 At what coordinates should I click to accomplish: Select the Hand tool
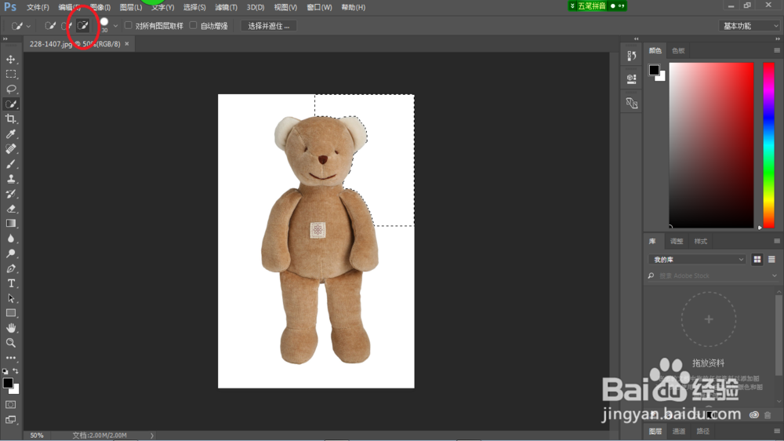tap(10, 328)
